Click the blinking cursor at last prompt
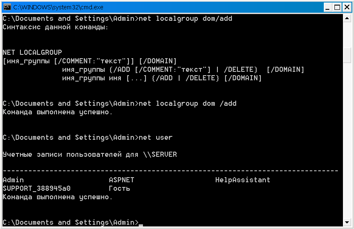This screenshot has width=354, height=229. point(141,225)
